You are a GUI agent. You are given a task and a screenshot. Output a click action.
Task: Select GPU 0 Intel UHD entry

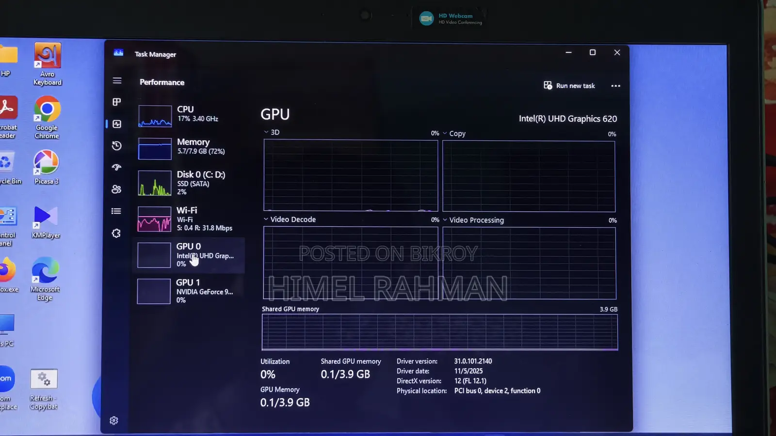[189, 255]
